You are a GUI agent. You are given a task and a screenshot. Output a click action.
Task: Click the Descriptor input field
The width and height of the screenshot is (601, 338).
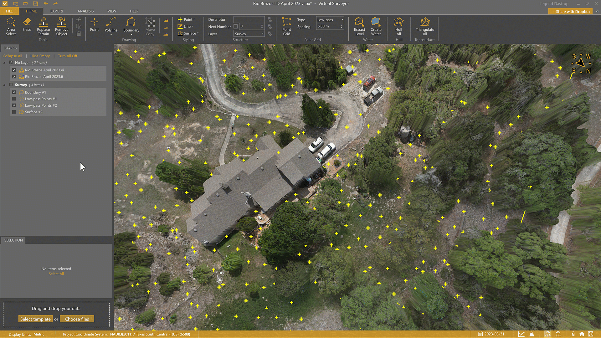click(x=249, y=19)
